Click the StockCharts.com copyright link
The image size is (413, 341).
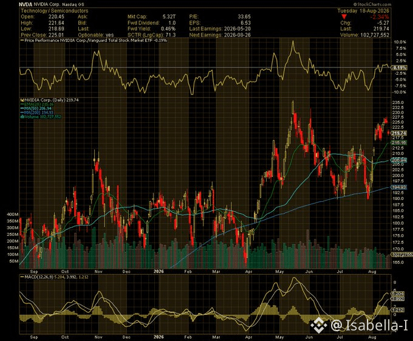click(x=372, y=4)
